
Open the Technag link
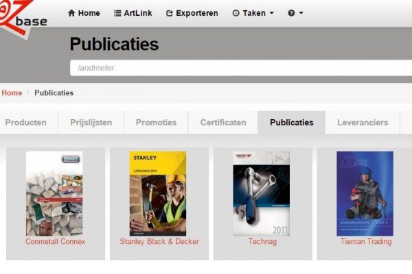pyautogui.click(x=262, y=241)
